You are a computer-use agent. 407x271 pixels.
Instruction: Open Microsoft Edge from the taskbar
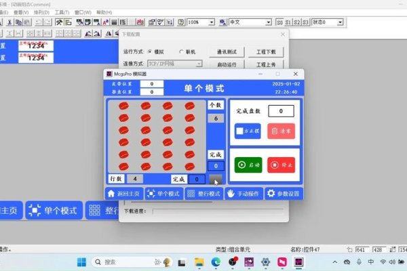[216, 262]
